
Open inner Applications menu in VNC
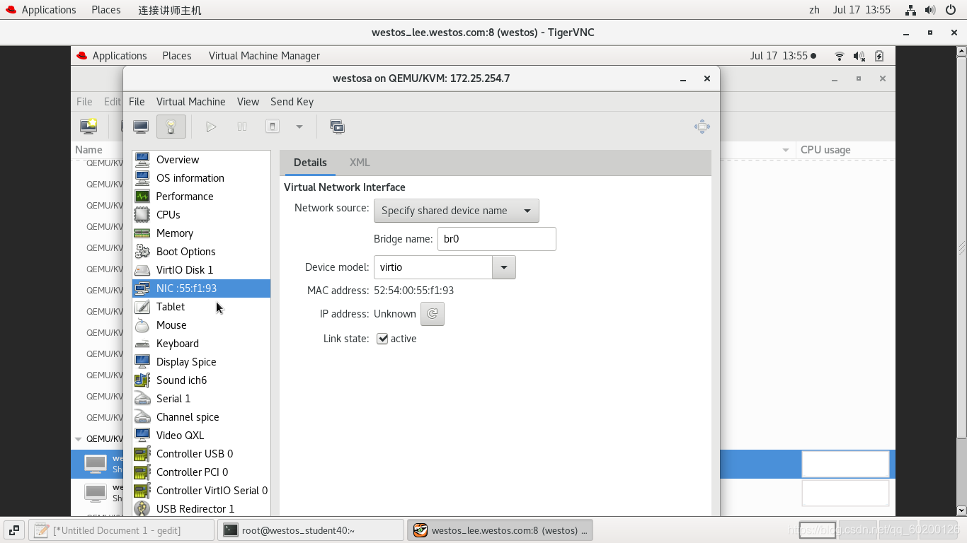click(x=112, y=56)
